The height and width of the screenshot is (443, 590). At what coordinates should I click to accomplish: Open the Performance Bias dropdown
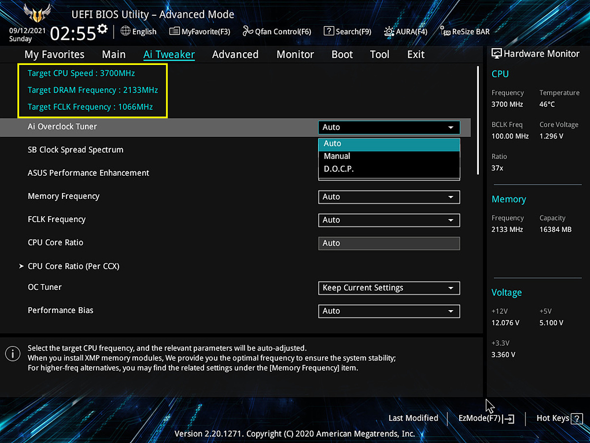[x=389, y=311]
